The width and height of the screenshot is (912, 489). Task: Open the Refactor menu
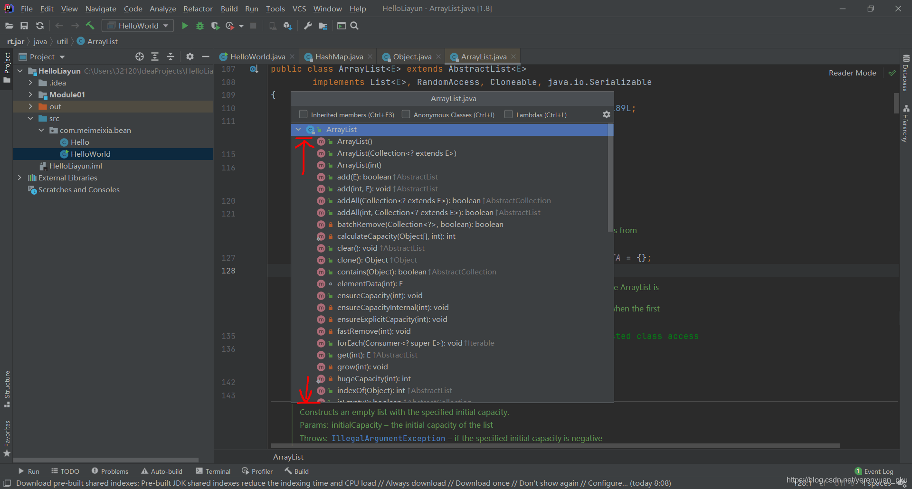198,9
